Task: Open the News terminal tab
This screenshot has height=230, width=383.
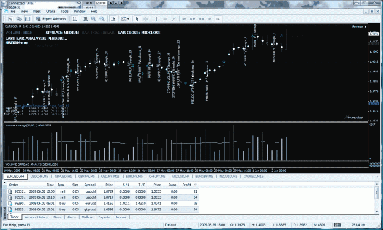Action: click(58, 217)
